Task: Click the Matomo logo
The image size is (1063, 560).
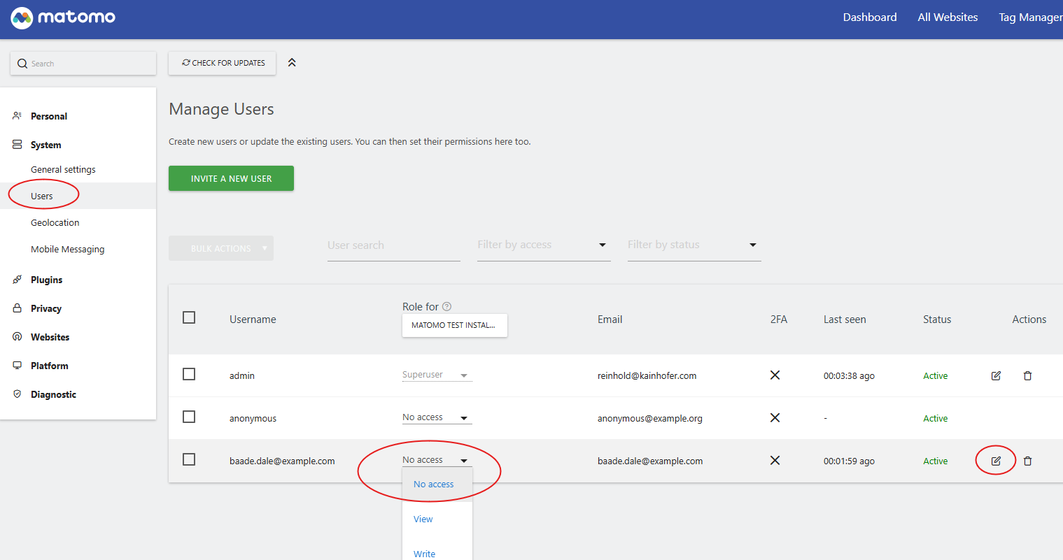Action: [x=63, y=17]
